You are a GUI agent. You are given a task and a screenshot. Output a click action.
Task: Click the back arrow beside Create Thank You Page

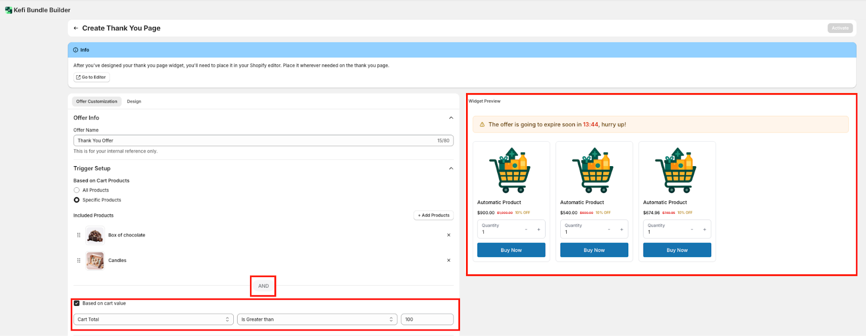click(x=76, y=28)
